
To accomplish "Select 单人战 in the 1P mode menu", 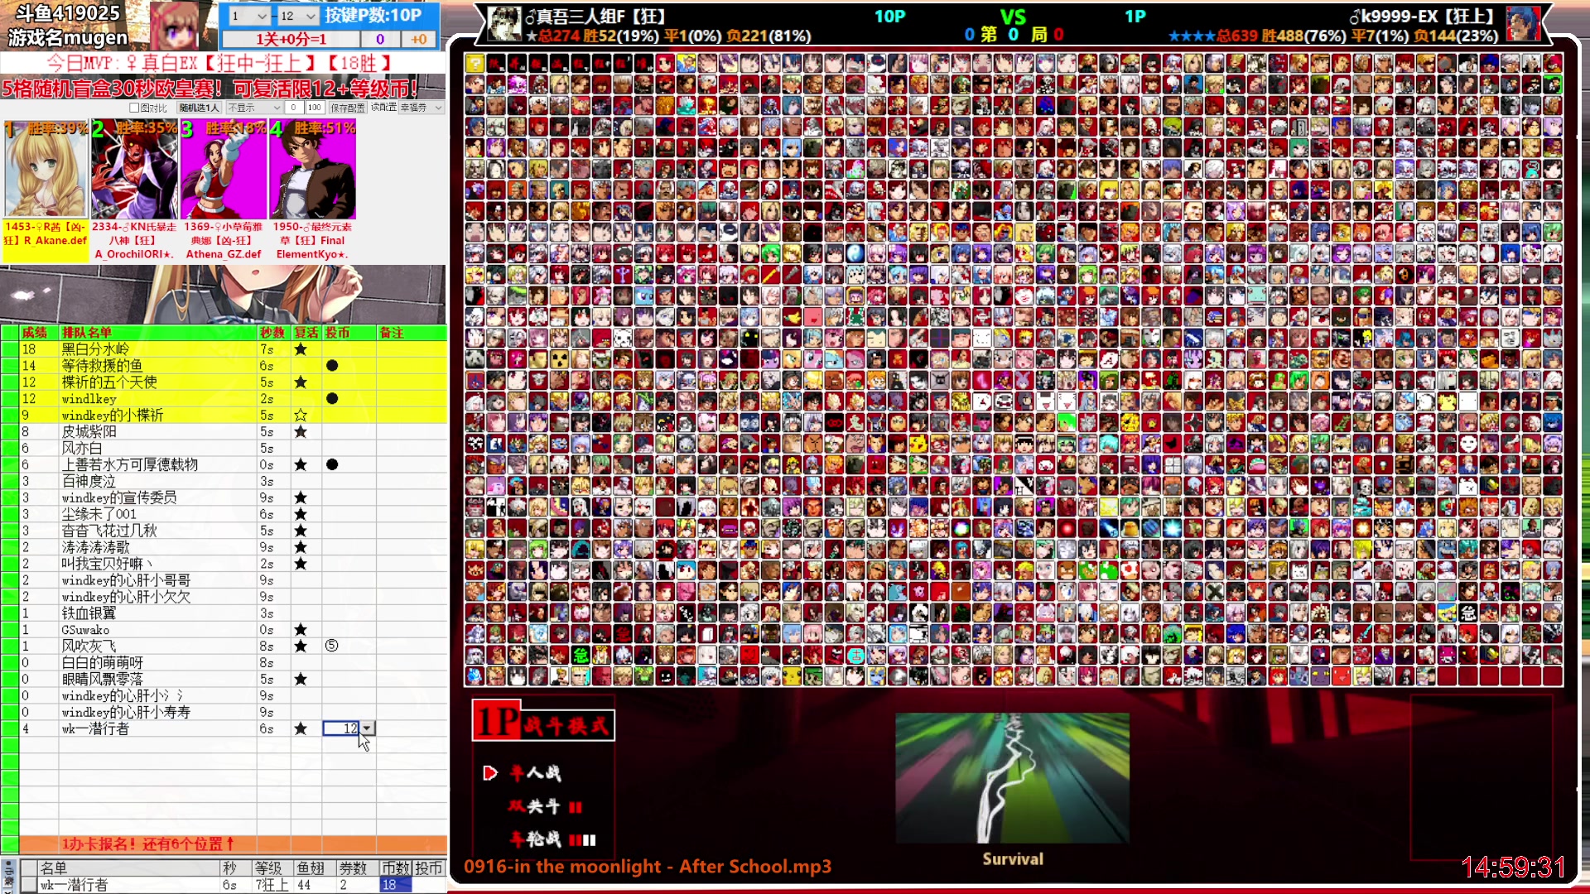I will click(535, 773).
